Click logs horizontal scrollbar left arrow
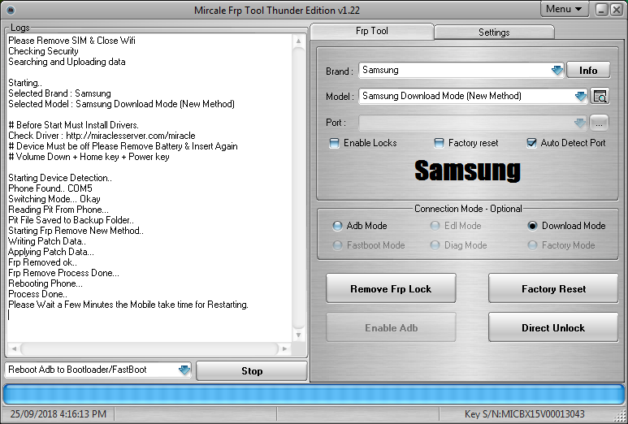 [x=14, y=348]
